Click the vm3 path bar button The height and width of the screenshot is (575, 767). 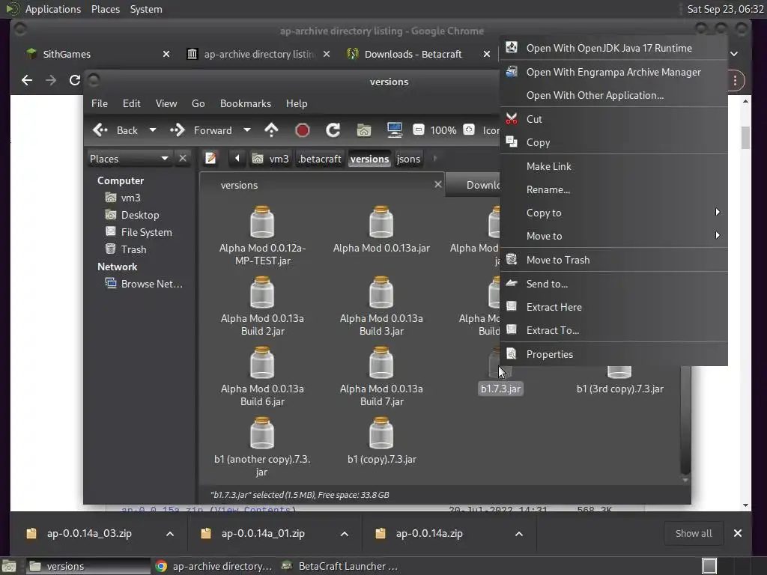(x=270, y=159)
